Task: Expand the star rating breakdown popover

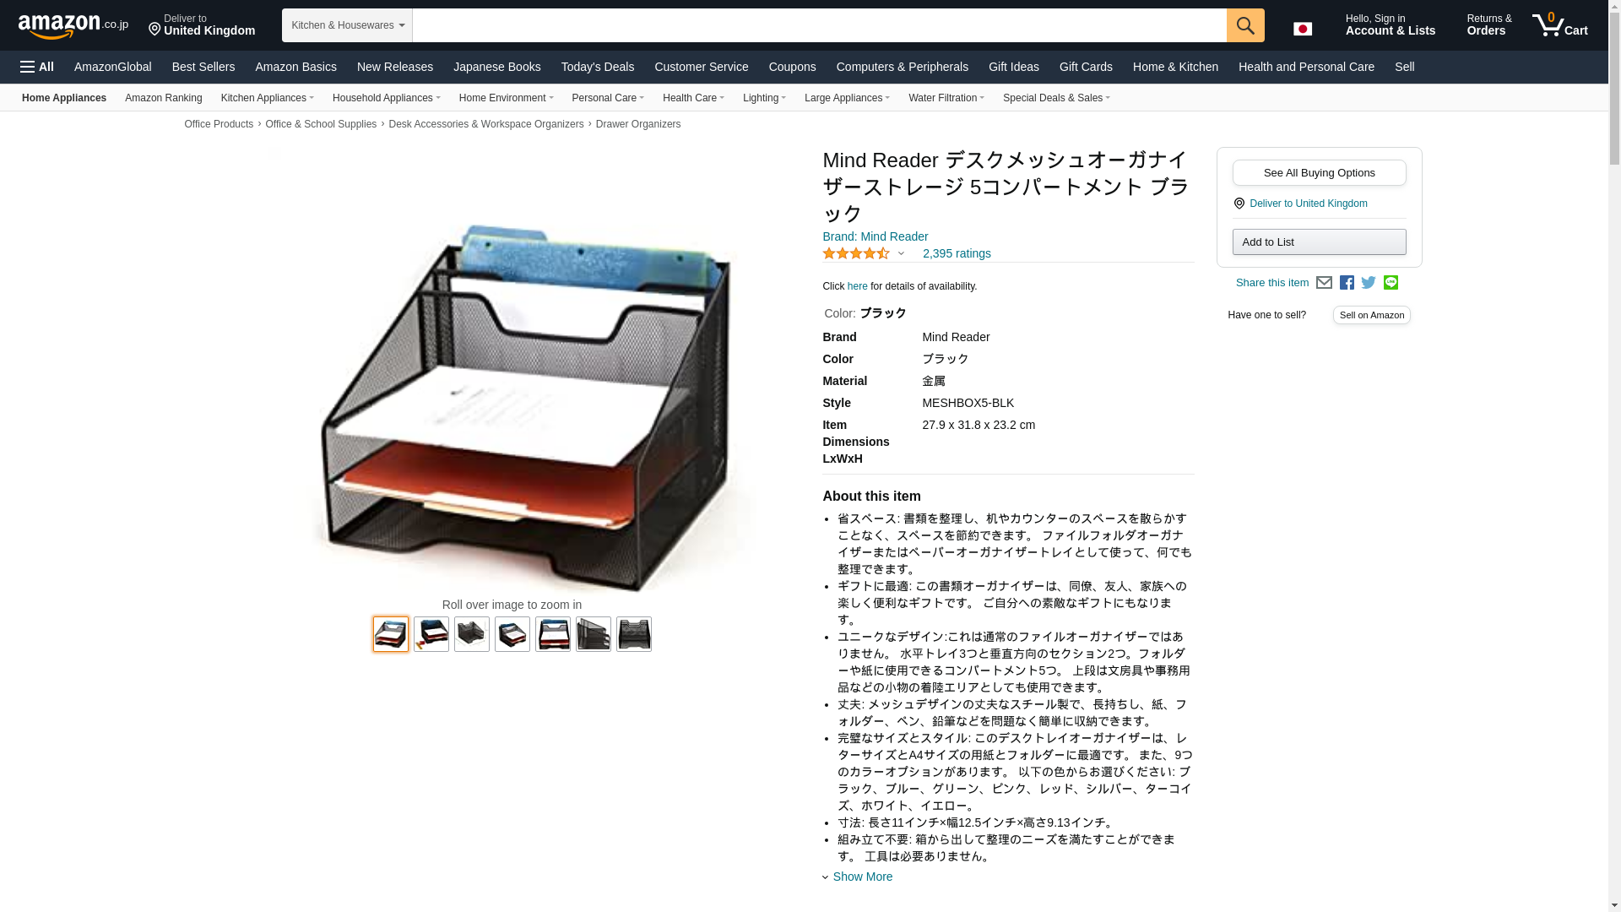Action: tap(901, 254)
